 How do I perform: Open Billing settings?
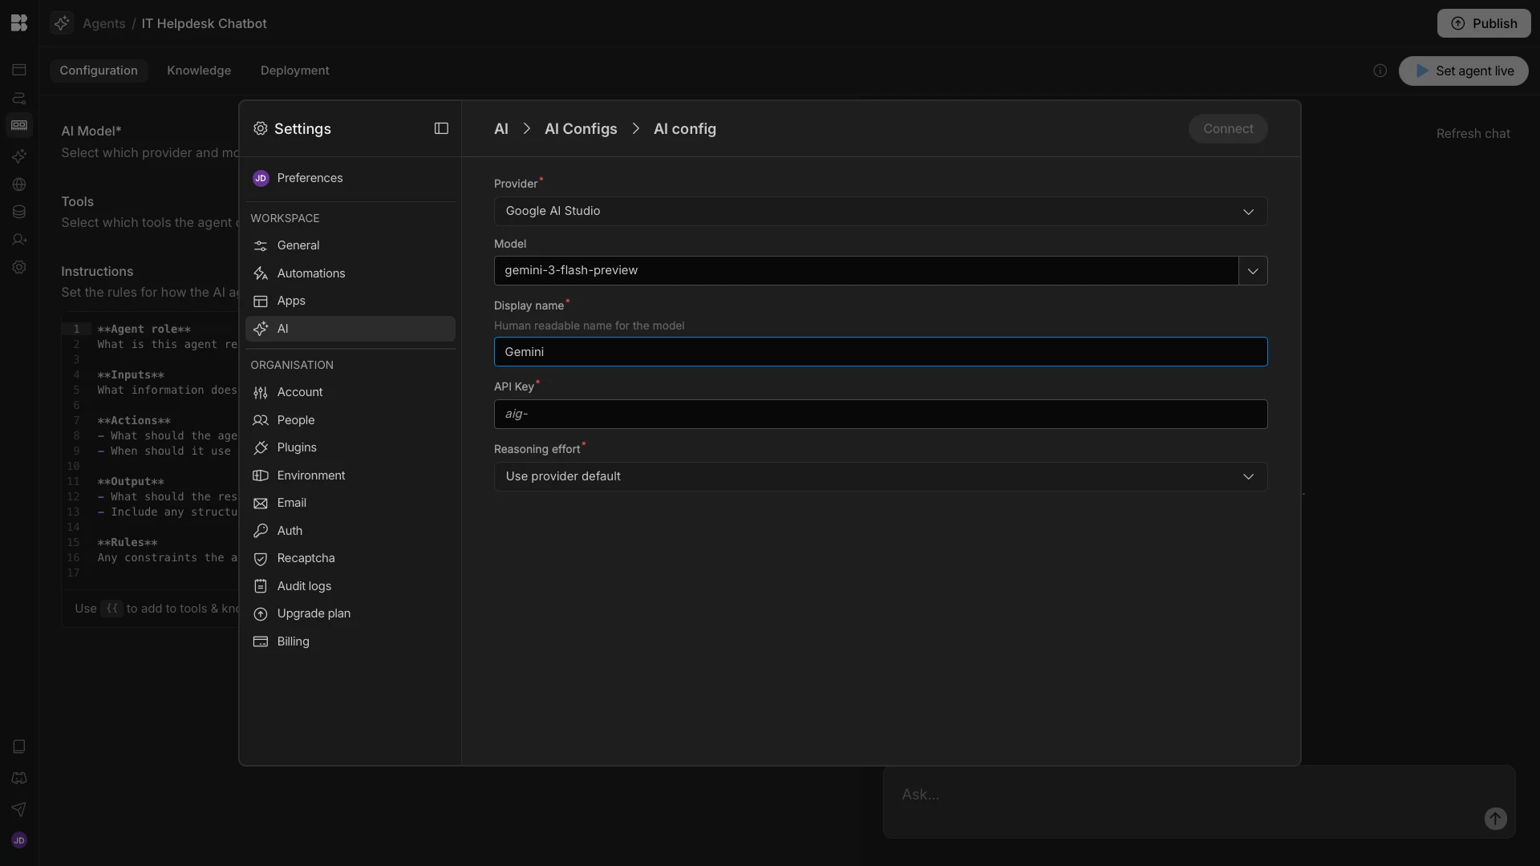tap(293, 641)
